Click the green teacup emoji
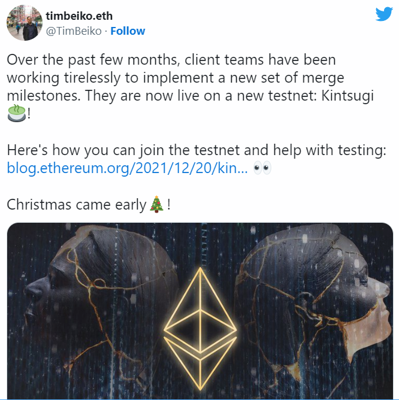This screenshot has width=399, height=400. [17, 113]
